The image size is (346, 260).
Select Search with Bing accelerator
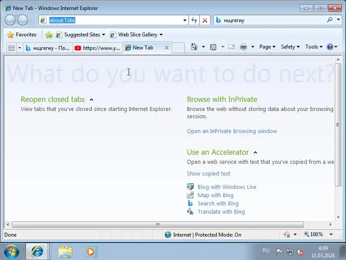point(218,203)
